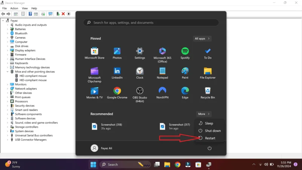Open the Paint app
Image resolution: width=302 pixels, height=170 pixels.
pos(185,73)
